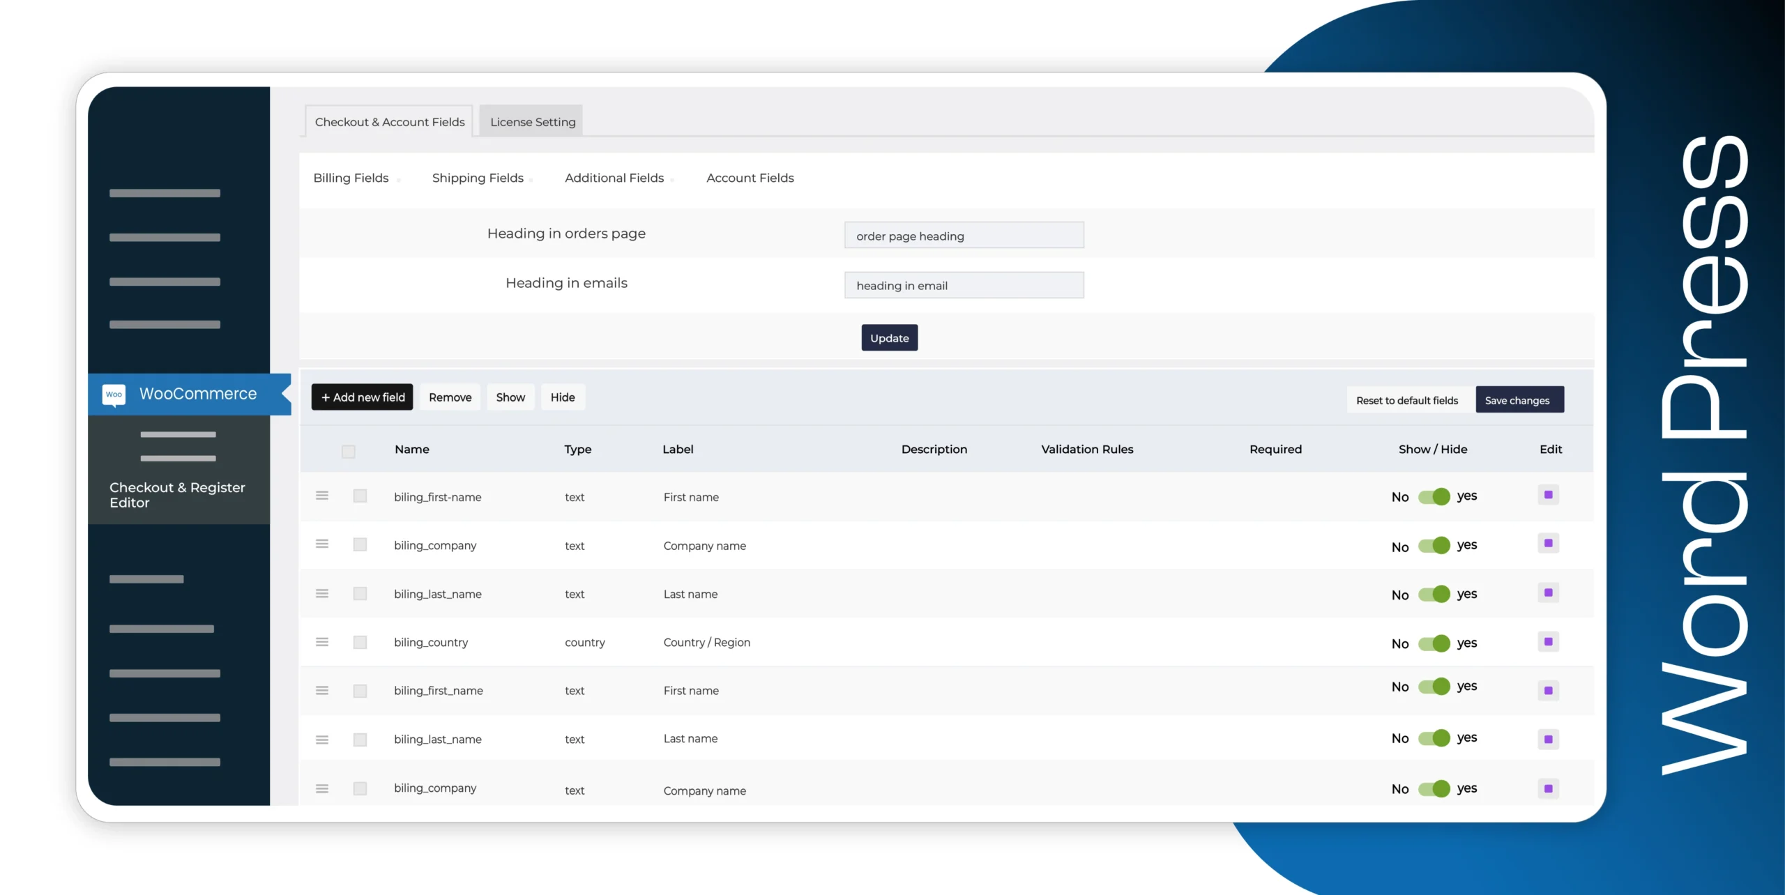Open edit icon for biling_first_name field
Screen dimensions: 1785x895
click(1548, 690)
